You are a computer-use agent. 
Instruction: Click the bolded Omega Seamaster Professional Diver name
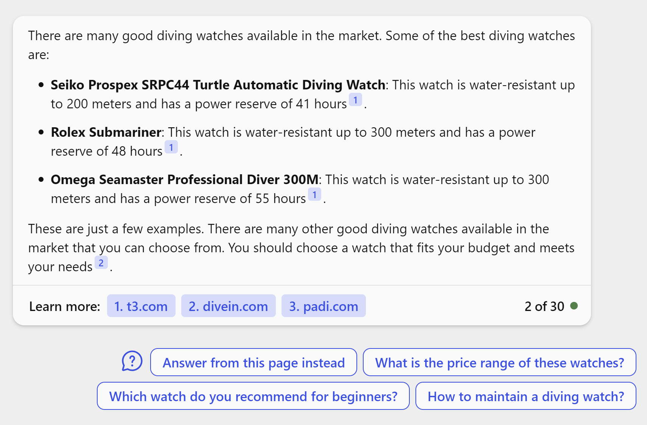tap(185, 180)
